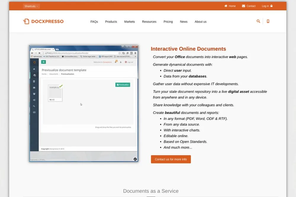The image size is (296, 197).
Task: Click the browser back arrow in the screenshot
Action: [32, 53]
